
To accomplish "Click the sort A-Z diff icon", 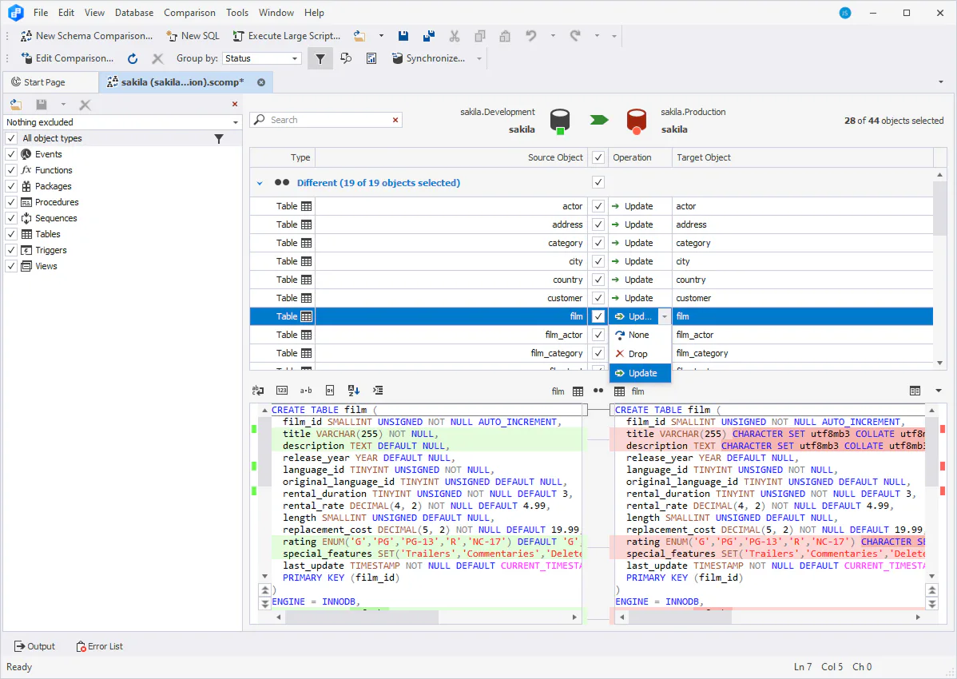I will pyautogui.click(x=354, y=391).
